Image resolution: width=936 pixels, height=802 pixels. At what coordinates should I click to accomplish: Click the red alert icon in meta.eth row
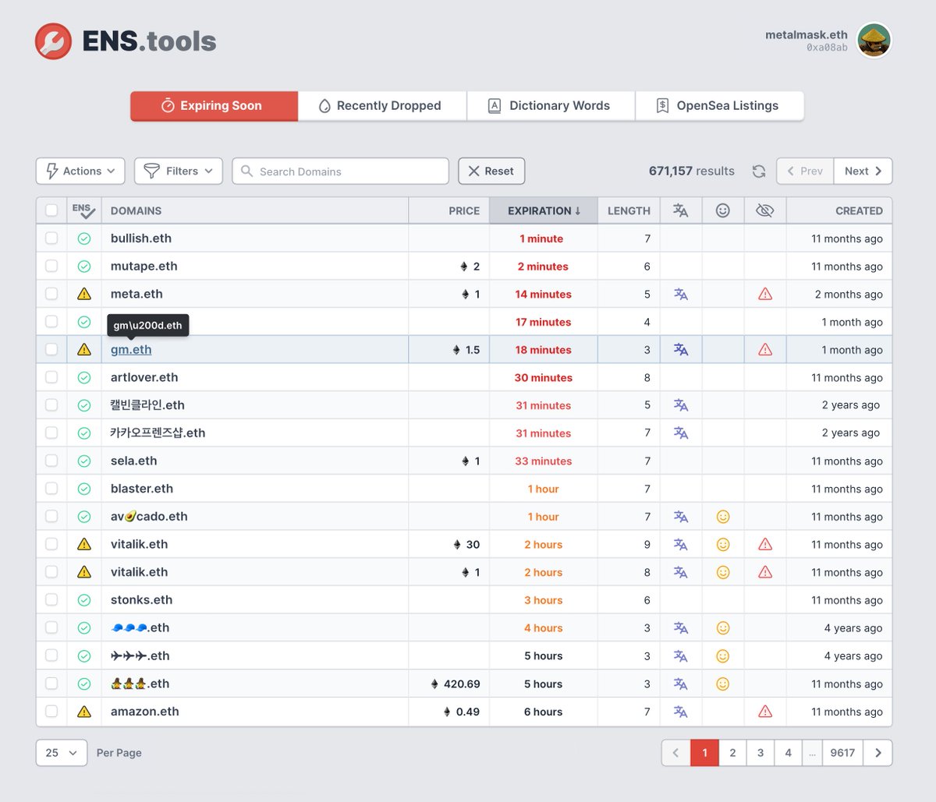[765, 294]
